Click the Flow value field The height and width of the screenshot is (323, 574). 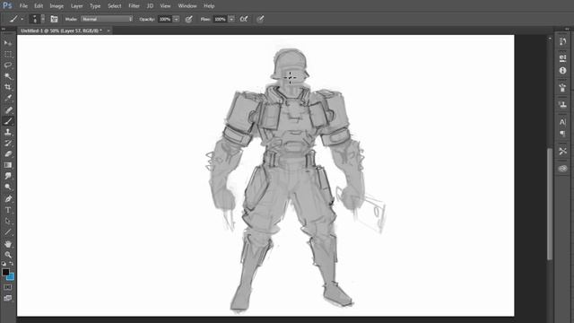click(220, 19)
